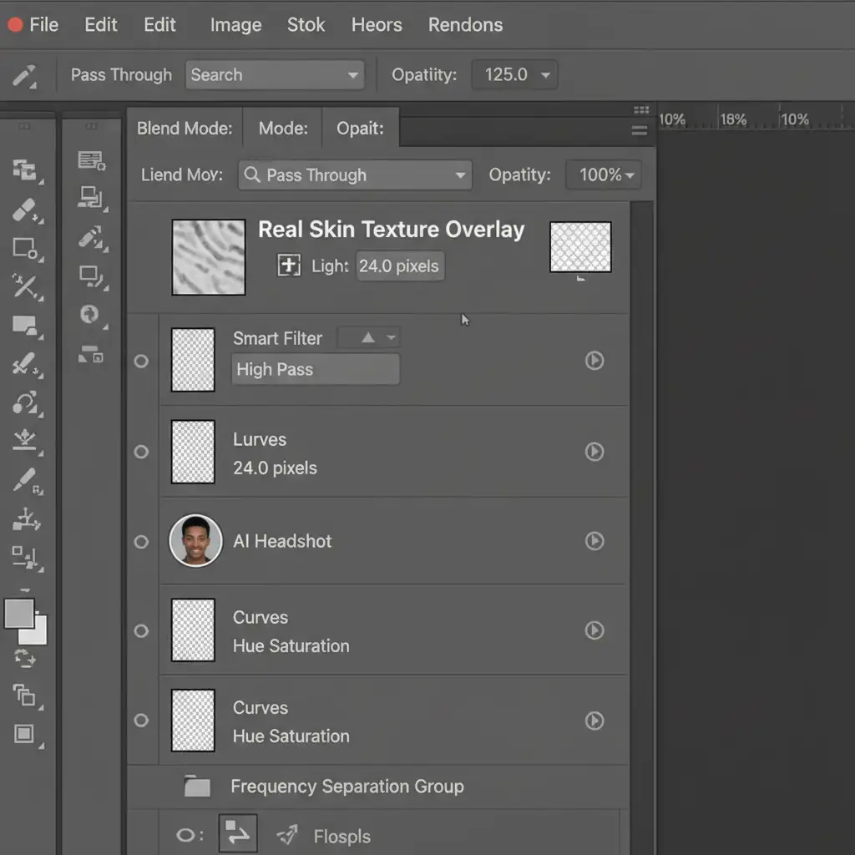
Task: Select the magic wand tool
Action: (25, 286)
